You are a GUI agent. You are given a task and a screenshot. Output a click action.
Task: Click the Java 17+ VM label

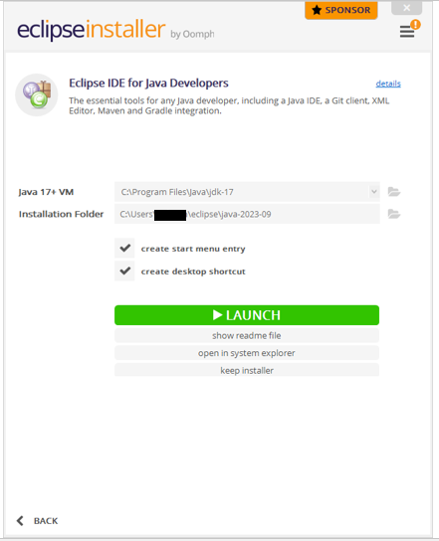click(x=46, y=192)
